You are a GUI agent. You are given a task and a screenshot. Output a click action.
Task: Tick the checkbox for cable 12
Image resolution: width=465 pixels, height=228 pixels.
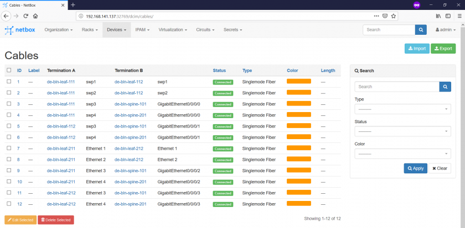tap(9, 204)
